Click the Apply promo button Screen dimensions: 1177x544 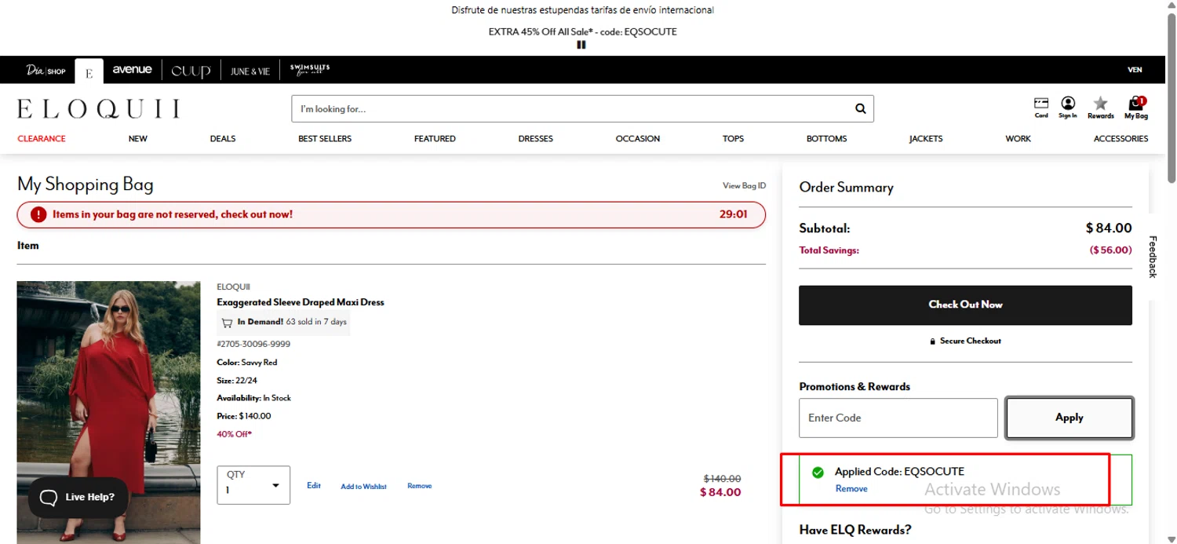point(1070,418)
